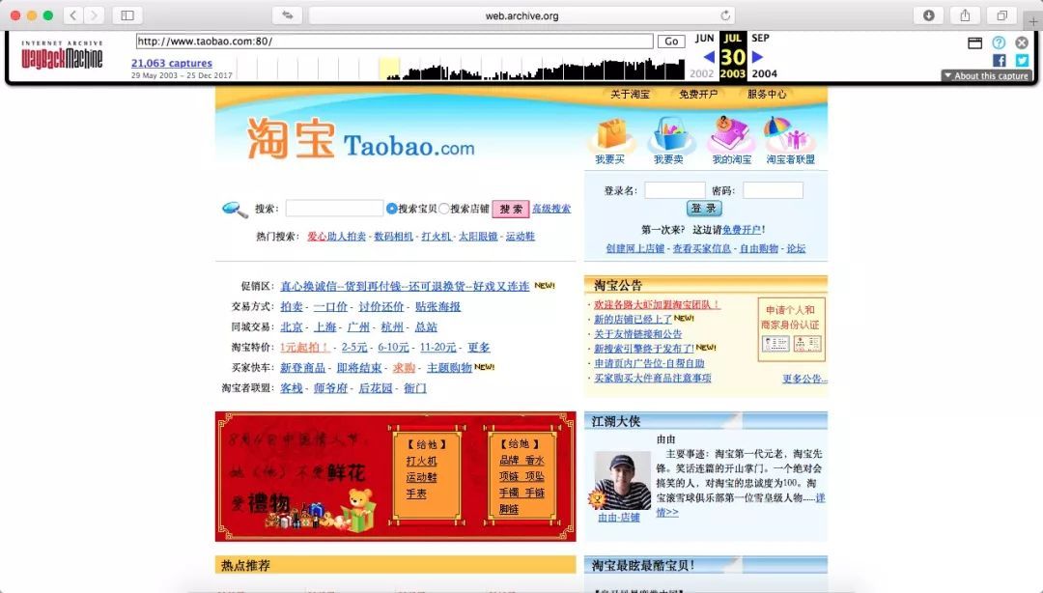Click the 我的淘宝 book icon
Image resolution: width=1043 pixels, height=593 pixels.
[730, 133]
